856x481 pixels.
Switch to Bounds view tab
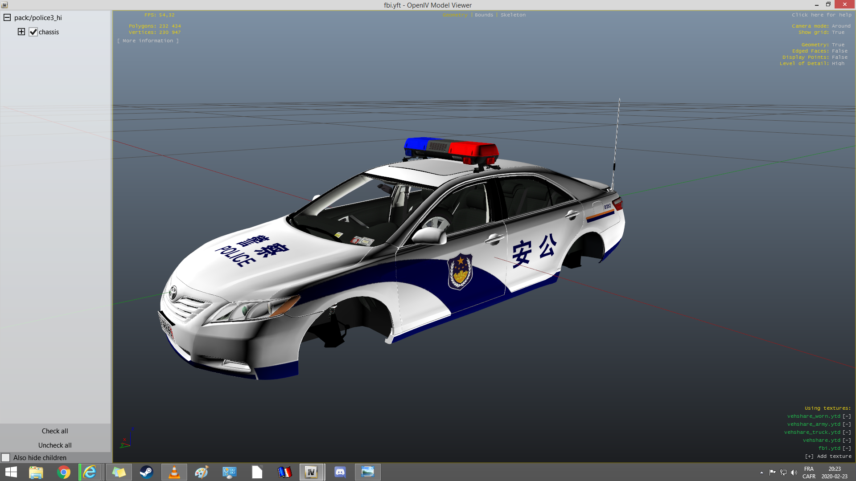[484, 15]
